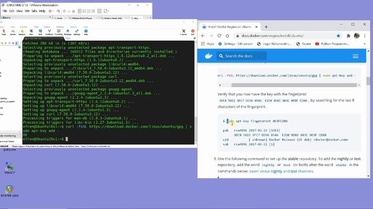Click the Docker whale logo

(209, 56)
